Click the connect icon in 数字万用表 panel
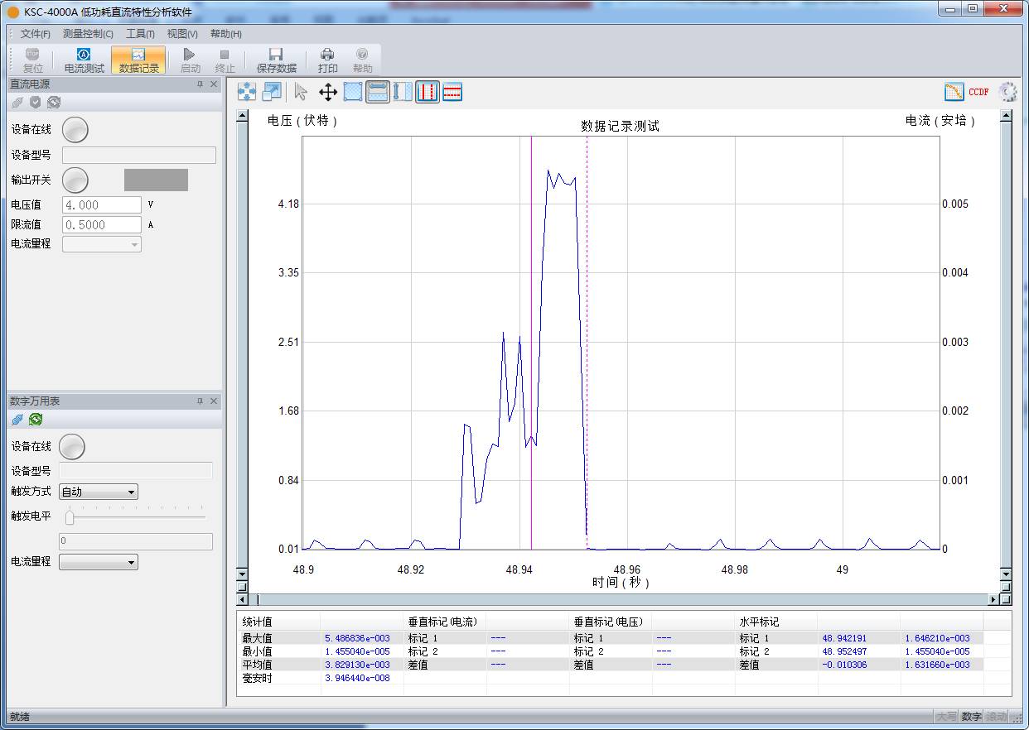This screenshot has width=1029, height=730. click(x=17, y=420)
